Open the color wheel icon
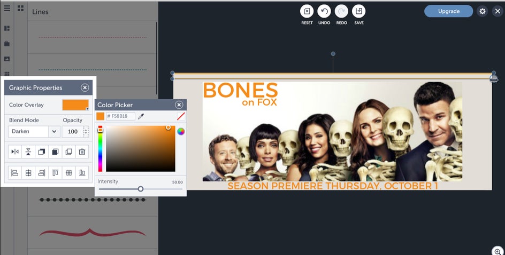505x255 pixels. tap(181, 131)
